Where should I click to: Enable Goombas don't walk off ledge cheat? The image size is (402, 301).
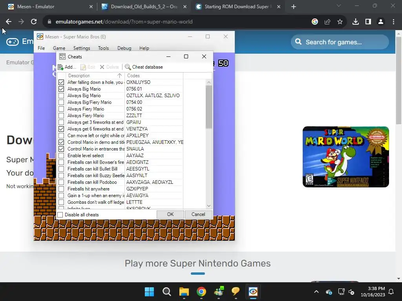[x=61, y=202]
